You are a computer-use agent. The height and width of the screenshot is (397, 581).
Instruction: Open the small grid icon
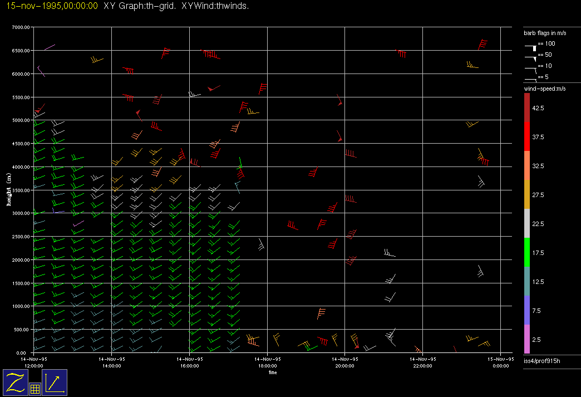click(x=35, y=389)
